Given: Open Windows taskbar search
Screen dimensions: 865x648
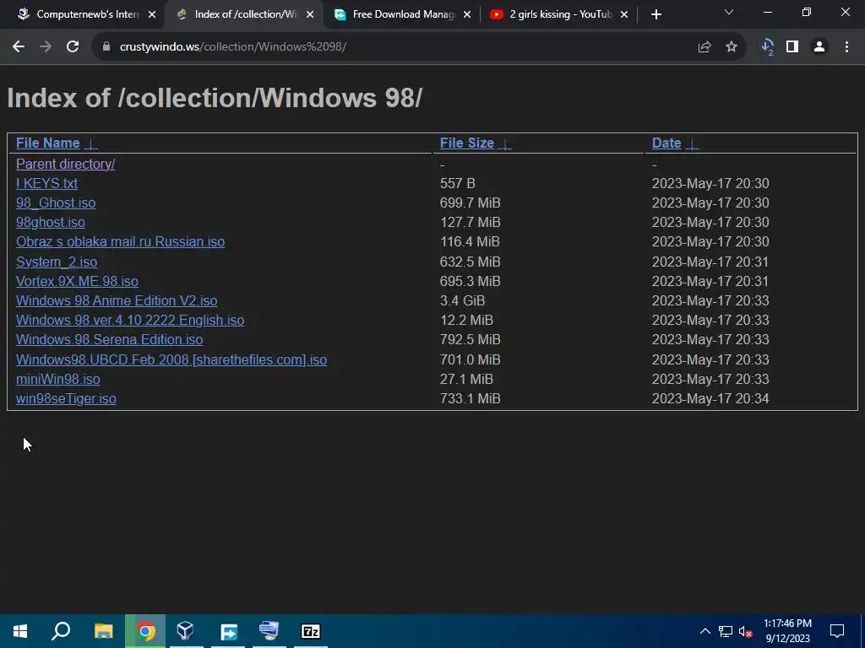Looking at the screenshot, I should [x=61, y=631].
